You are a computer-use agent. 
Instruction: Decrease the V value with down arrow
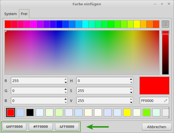click(131, 102)
